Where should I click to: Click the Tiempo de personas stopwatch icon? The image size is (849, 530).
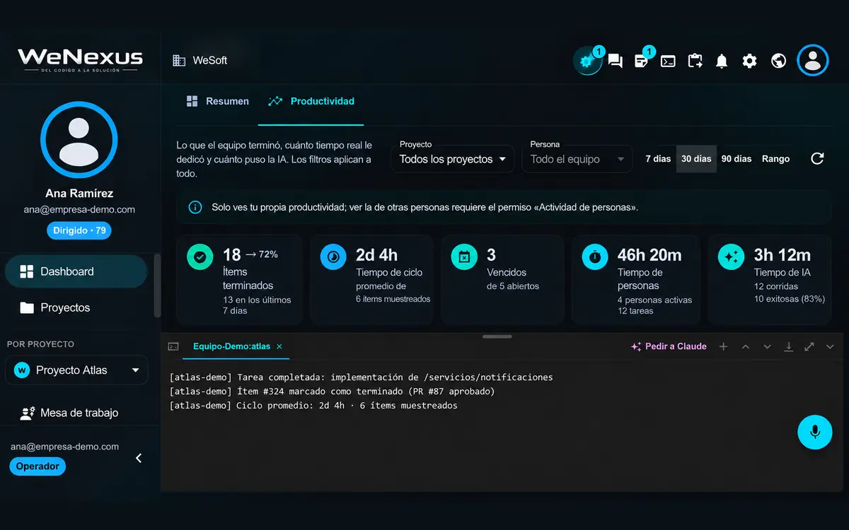pyautogui.click(x=595, y=257)
